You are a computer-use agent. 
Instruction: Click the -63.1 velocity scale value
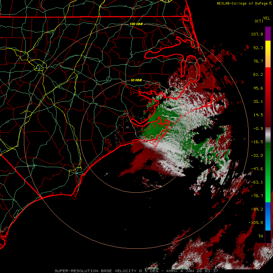coord(257,182)
